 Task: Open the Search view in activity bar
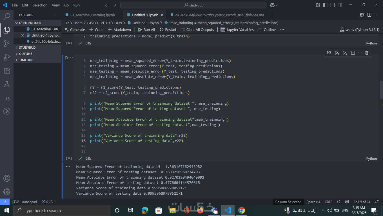[x=7, y=16]
